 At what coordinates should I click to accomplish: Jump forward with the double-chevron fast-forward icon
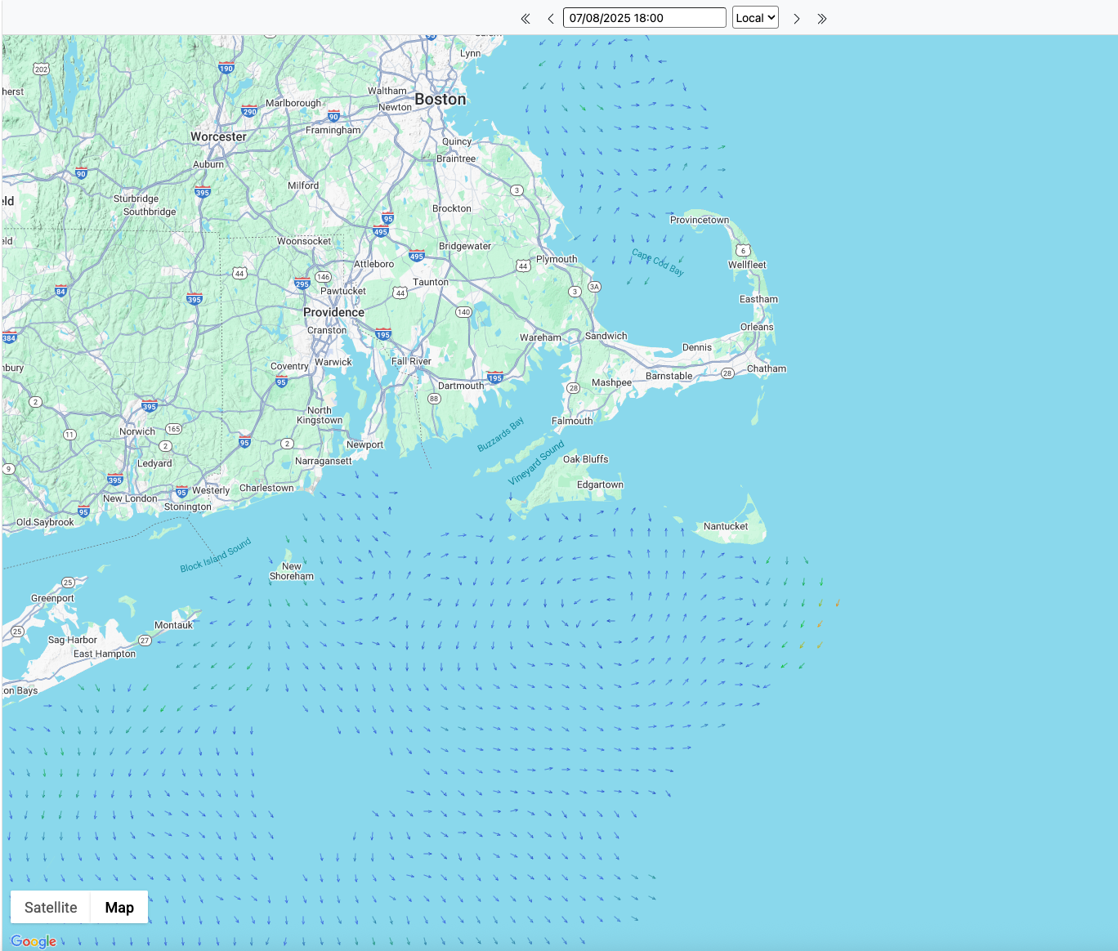pyautogui.click(x=822, y=17)
